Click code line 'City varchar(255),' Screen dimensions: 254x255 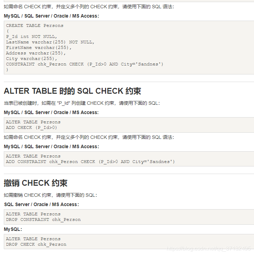[31, 59]
